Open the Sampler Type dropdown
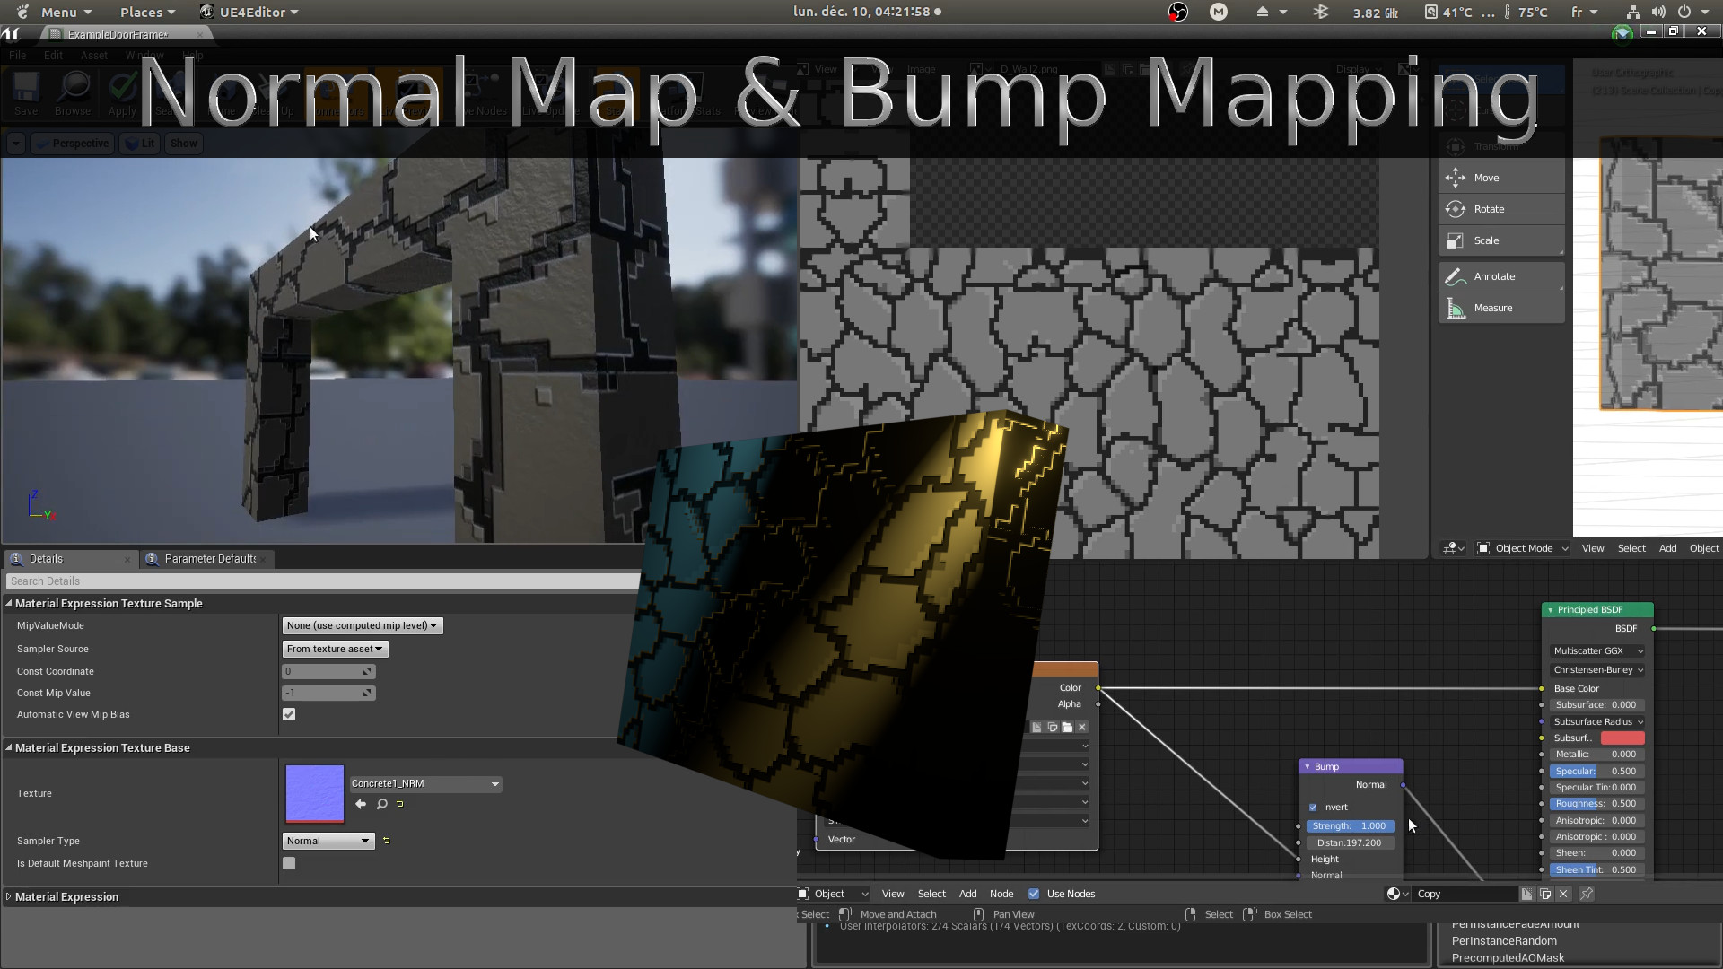This screenshot has width=1723, height=969. (327, 840)
